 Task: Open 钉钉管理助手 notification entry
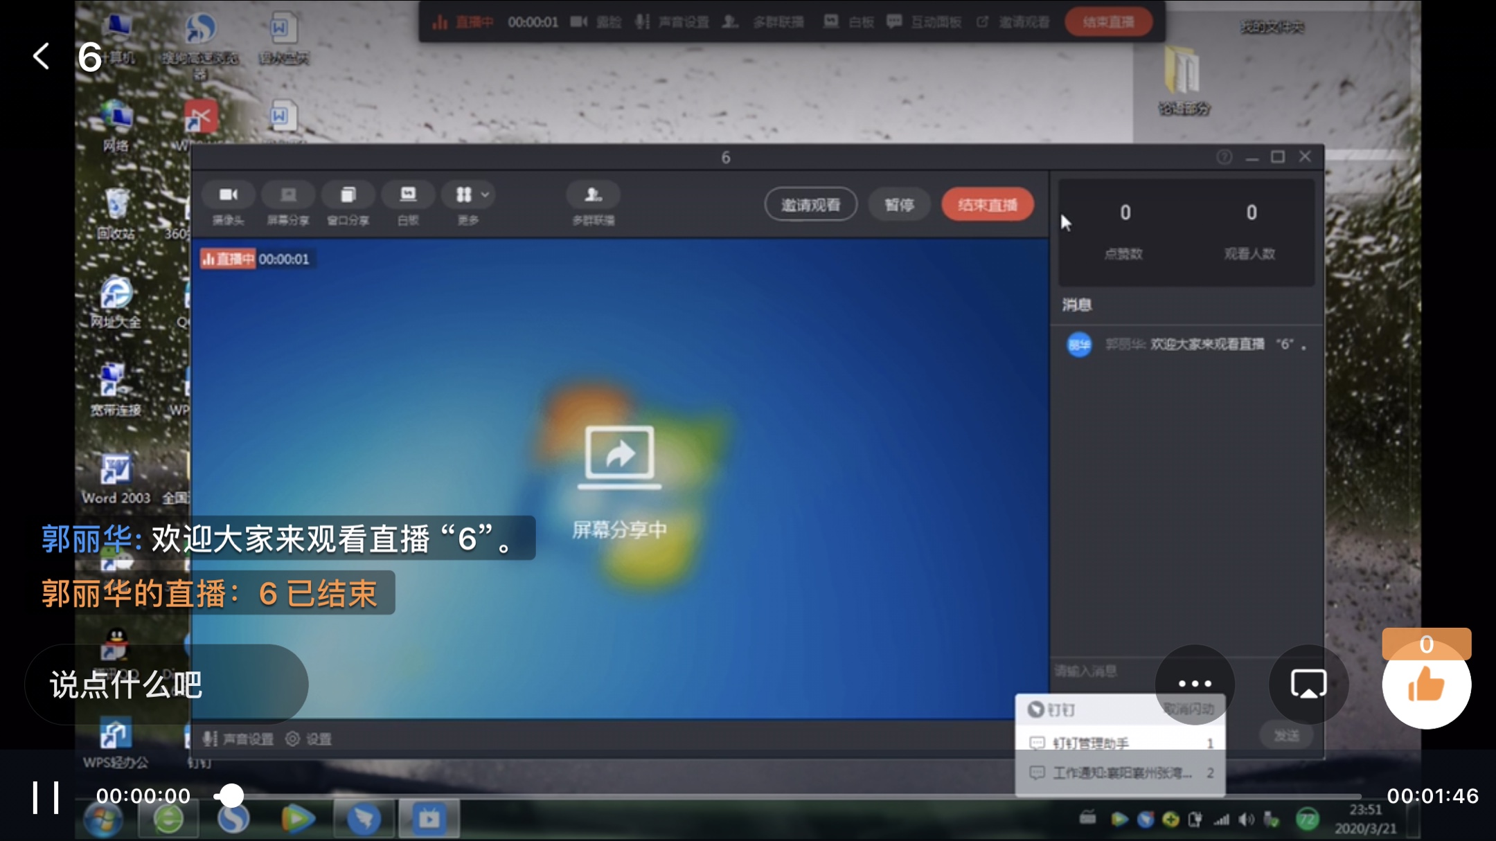pos(1120,743)
